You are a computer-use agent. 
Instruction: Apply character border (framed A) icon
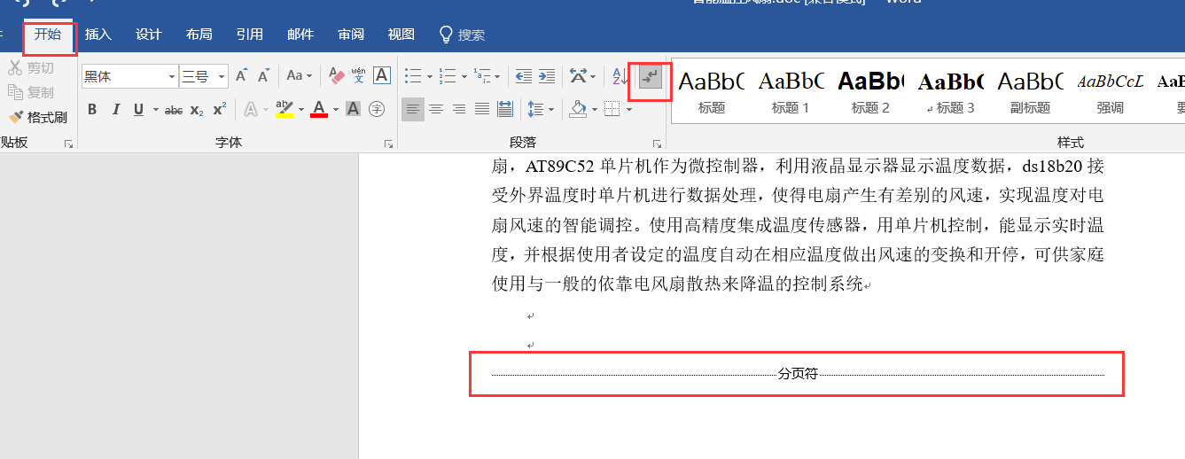point(381,76)
